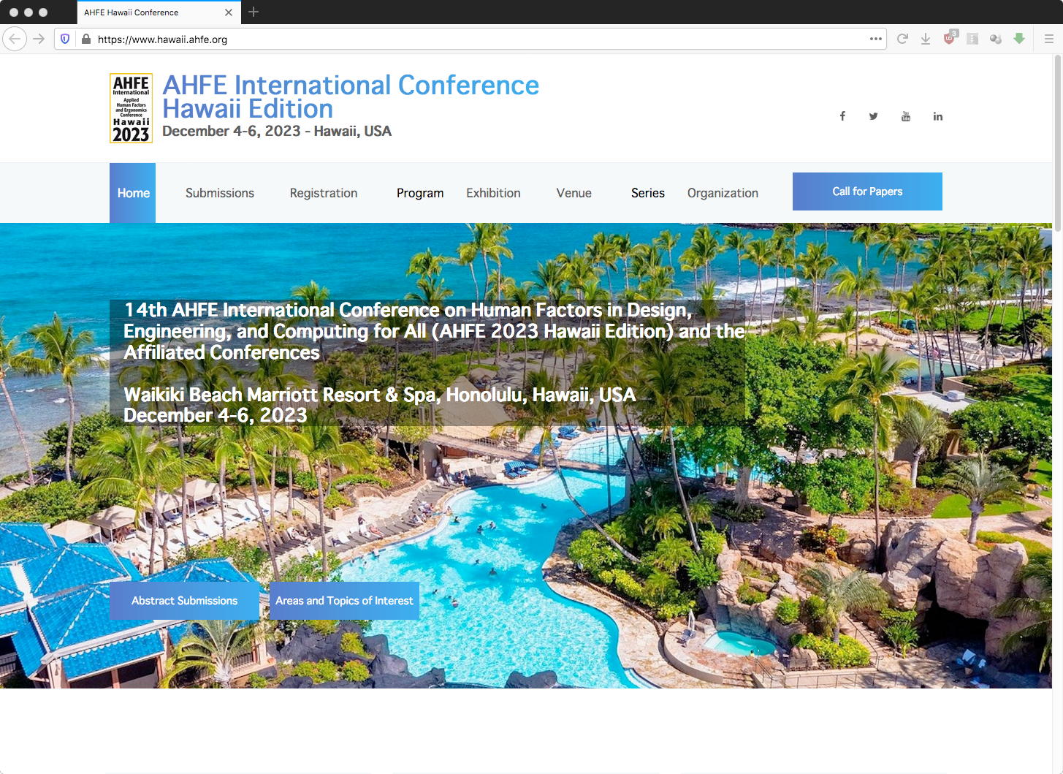View site security via the padlock icon
This screenshot has height=774, width=1063.
coord(86,39)
